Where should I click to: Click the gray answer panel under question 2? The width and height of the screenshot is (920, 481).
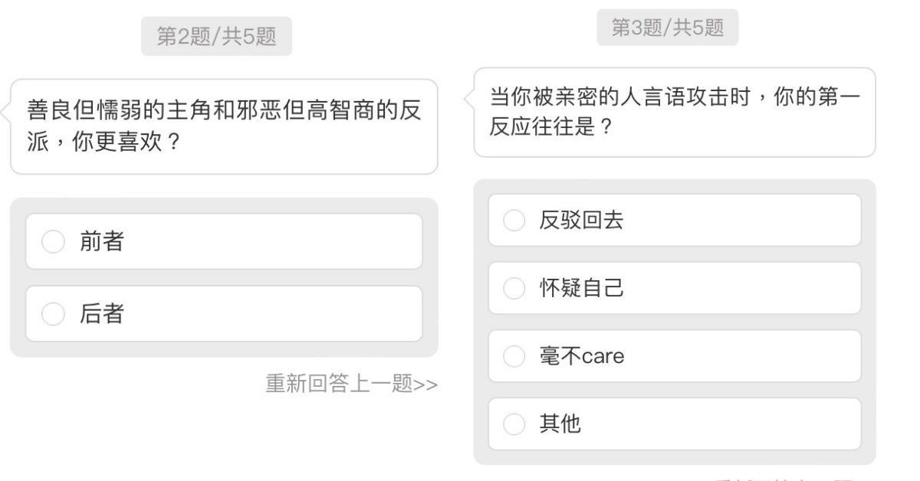(x=224, y=349)
